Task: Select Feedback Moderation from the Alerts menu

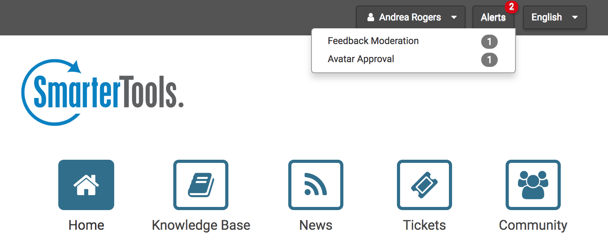Action: point(373,41)
